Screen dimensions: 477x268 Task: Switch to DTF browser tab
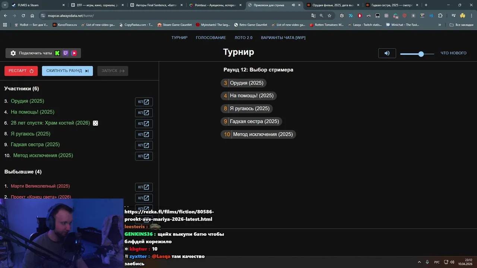pyautogui.click(x=97, y=5)
